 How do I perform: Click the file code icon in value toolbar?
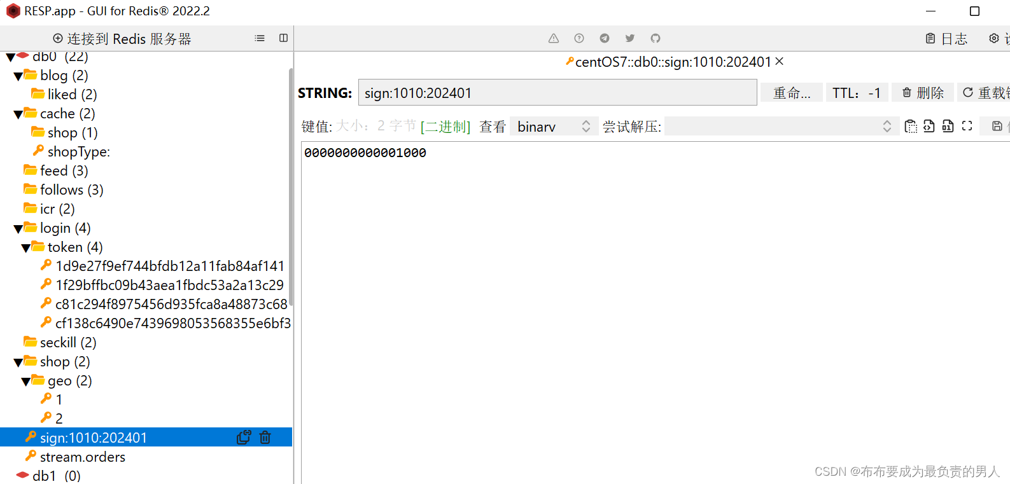tap(929, 126)
